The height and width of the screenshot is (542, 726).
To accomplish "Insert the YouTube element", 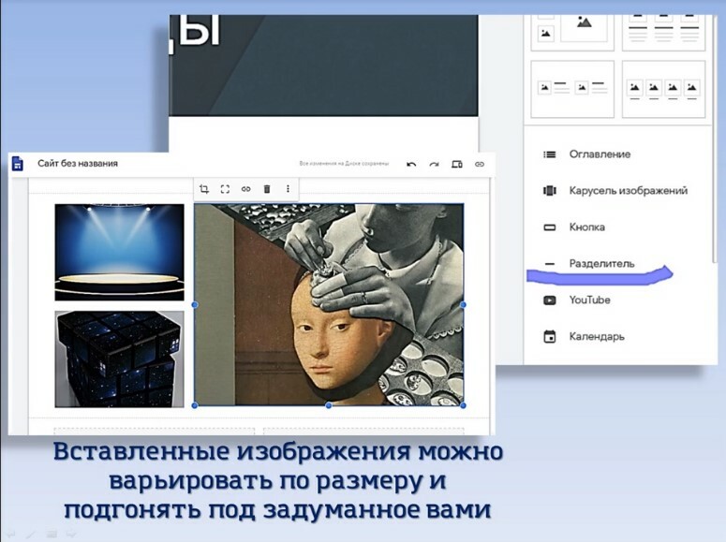I will (589, 300).
